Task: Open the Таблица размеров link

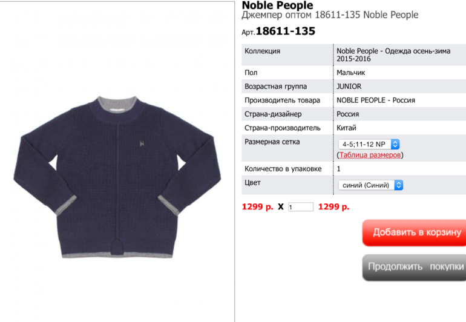Action: 370,155
